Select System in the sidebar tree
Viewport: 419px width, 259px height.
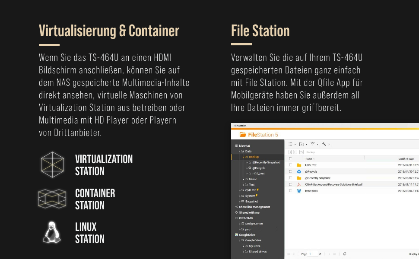(250, 196)
